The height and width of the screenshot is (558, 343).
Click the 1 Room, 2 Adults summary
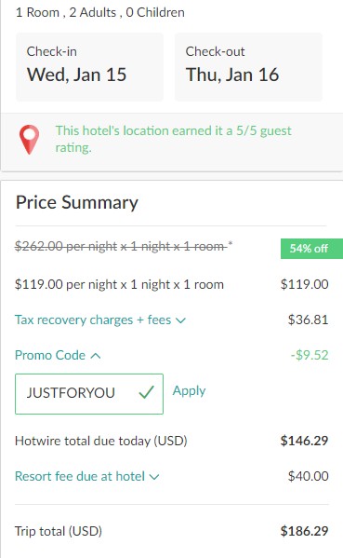(100, 12)
